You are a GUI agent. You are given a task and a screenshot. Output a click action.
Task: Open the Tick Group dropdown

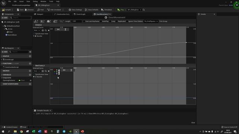151,21
